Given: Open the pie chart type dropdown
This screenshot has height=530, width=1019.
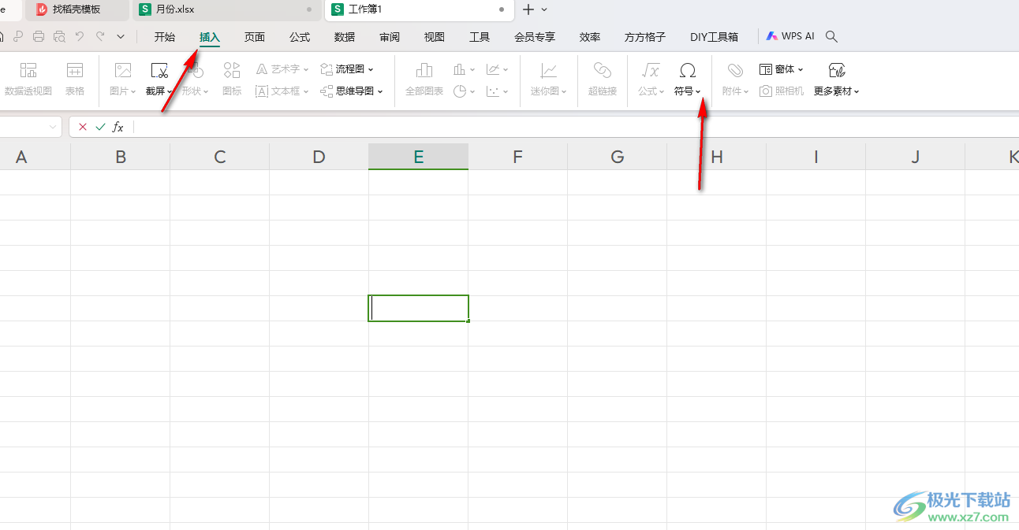Looking at the screenshot, I should point(464,91).
